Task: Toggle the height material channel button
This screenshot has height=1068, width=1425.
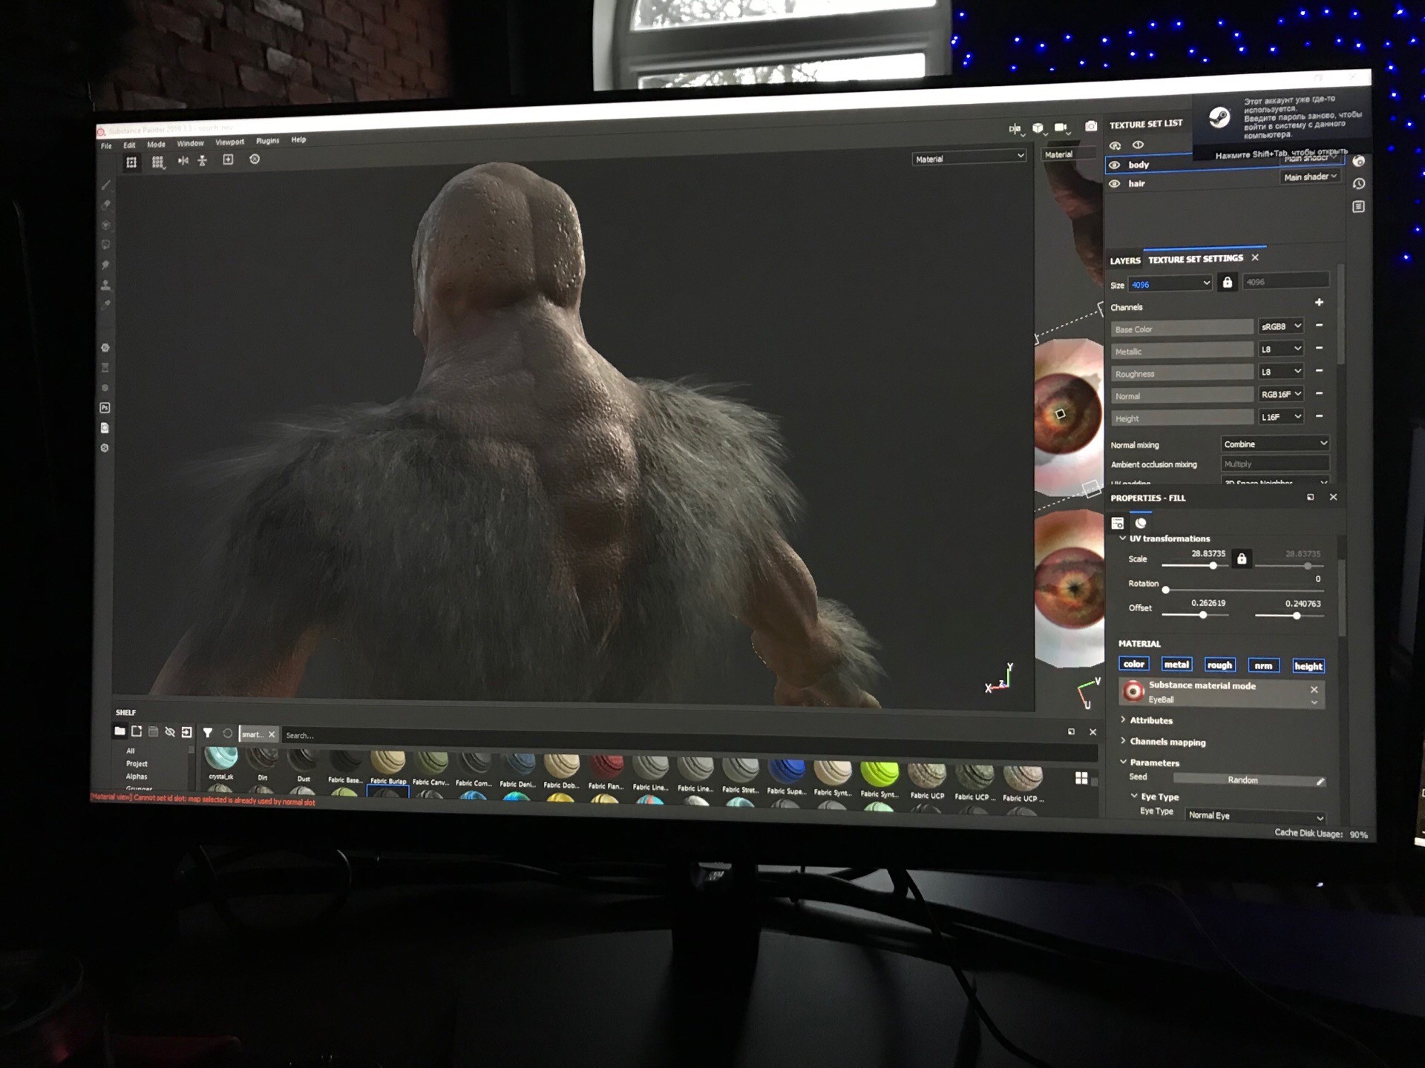Action: pyautogui.click(x=1308, y=667)
